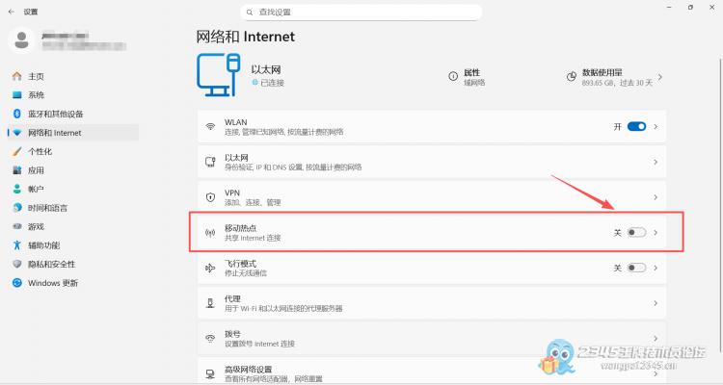Screen dimensions: 723x385
Task: Enable the mobile hotspot toggle
Action: tap(636, 232)
